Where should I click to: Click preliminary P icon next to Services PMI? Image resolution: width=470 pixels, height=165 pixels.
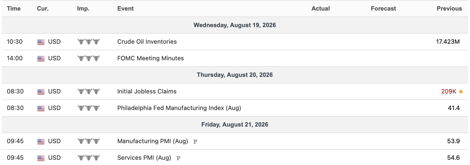(178, 158)
